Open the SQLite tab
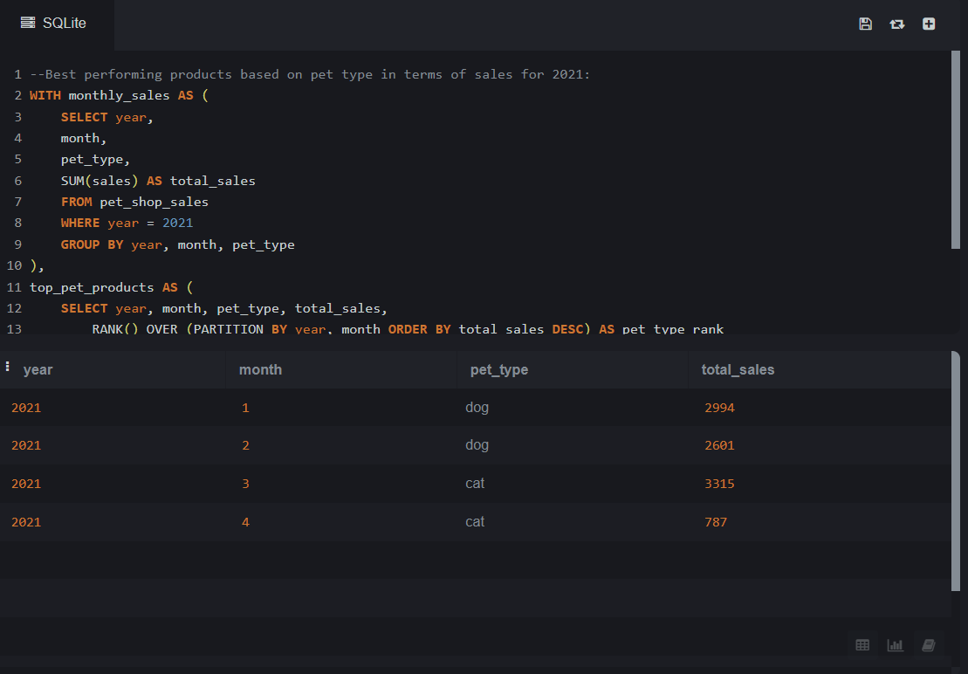Viewport: 968px width, 674px height. 57,24
